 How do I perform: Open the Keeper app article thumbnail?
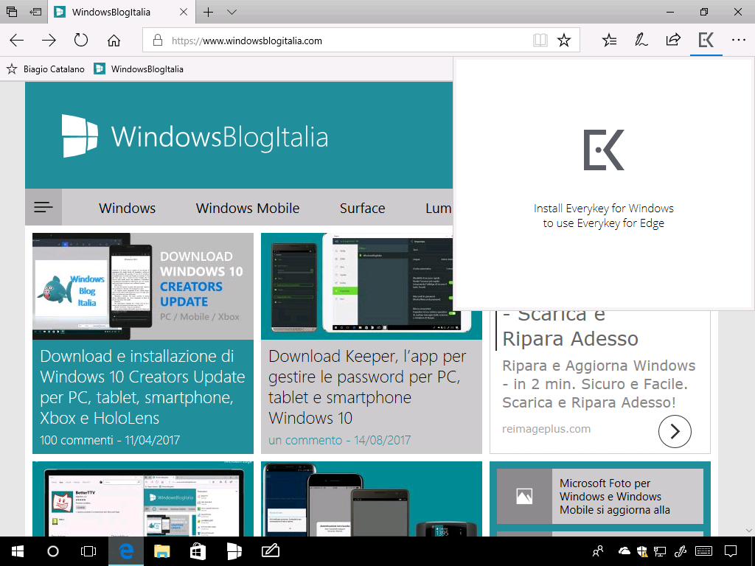(357, 287)
